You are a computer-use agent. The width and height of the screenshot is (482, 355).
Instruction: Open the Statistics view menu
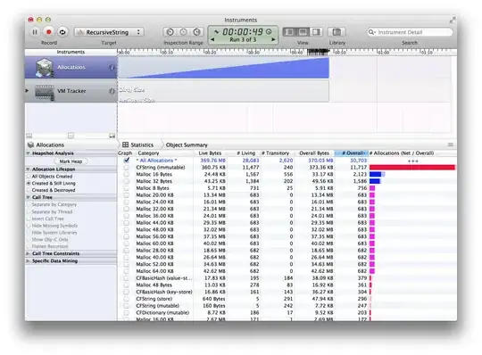(138, 144)
